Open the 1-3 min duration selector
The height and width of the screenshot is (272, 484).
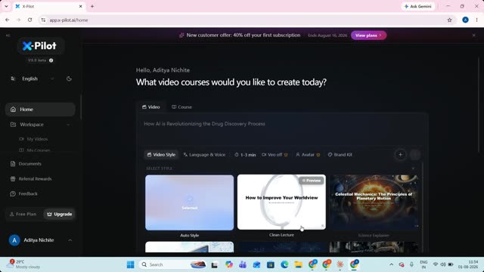click(245, 154)
